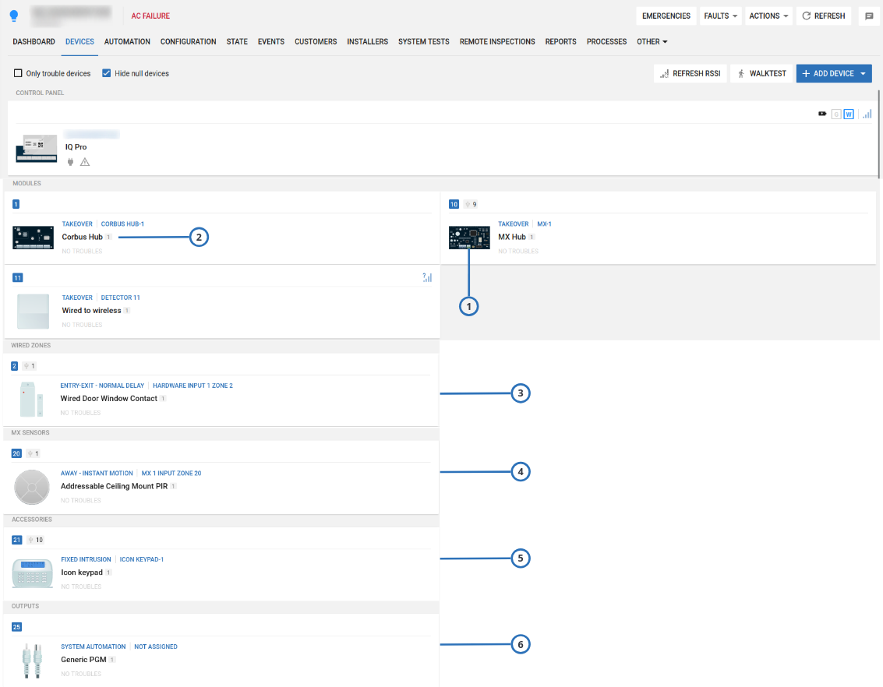Click the control panel signal strength icon

[x=867, y=114]
